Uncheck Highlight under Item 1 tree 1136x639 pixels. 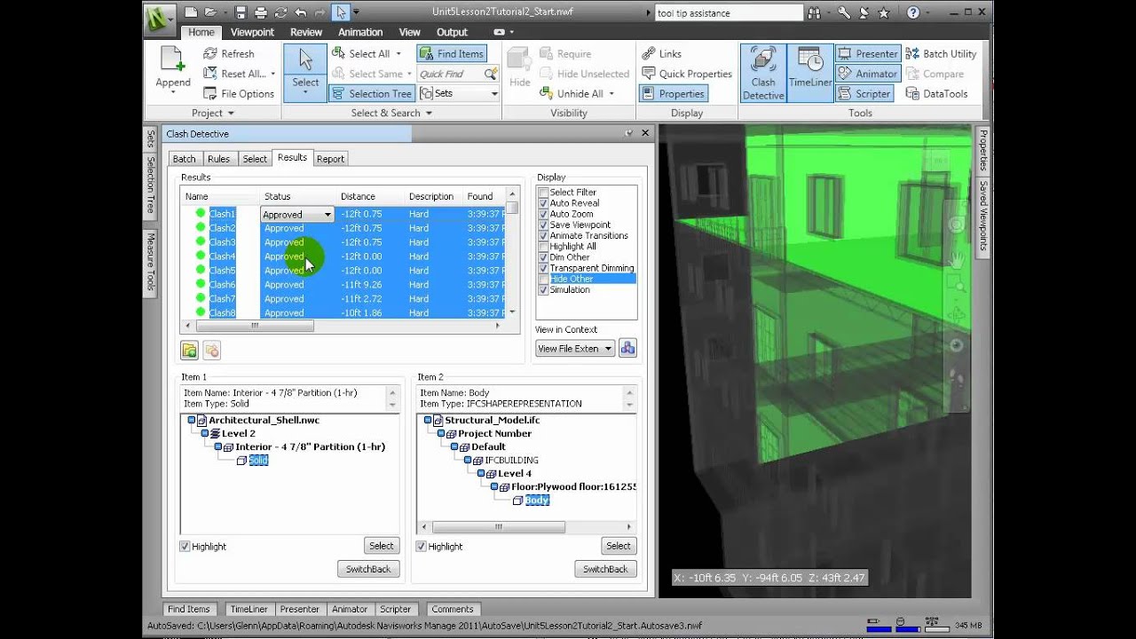click(x=185, y=547)
